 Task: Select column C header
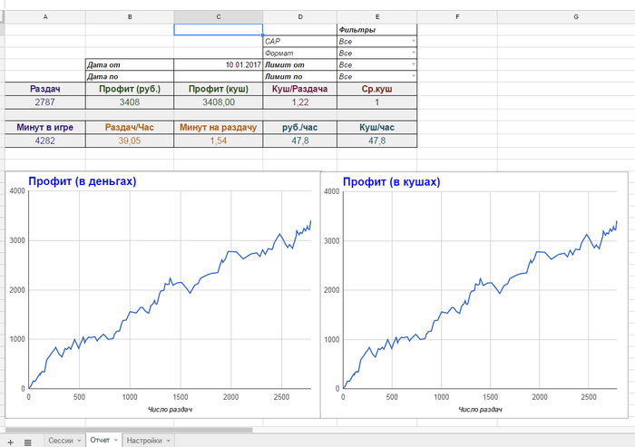[x=219, y=16]
